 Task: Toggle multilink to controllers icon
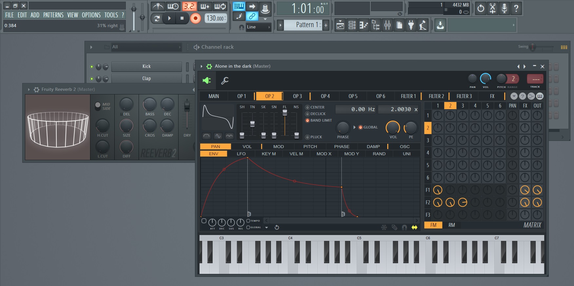[252, 16]
